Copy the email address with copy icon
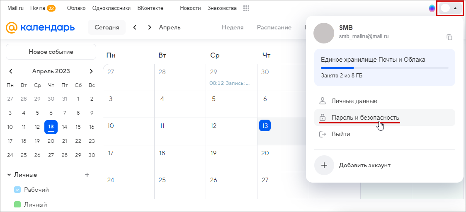The width and height of the screenshot is (466, 212). (449, 37)
